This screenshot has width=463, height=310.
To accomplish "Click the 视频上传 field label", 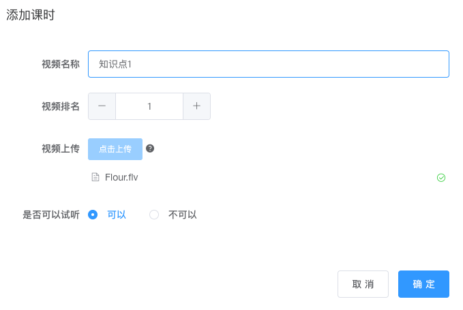I will click(x=61, y=149).
